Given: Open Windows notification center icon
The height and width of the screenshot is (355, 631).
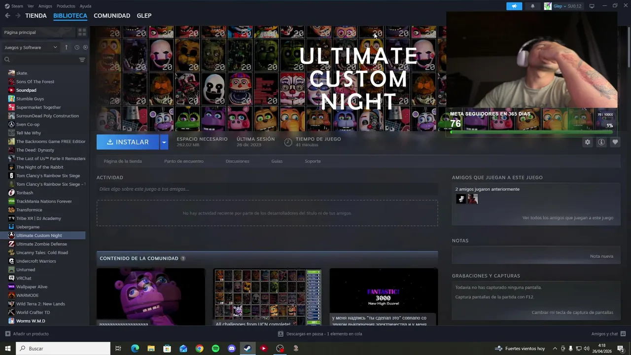Looking at the screenshot, I should click(x=621, y=349).
